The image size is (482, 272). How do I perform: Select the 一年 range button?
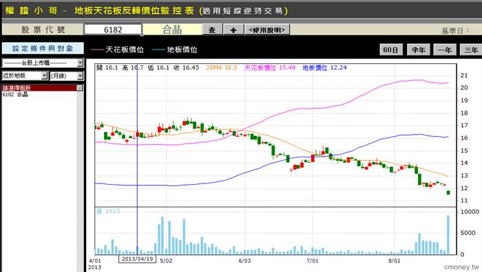click(445, 49)
